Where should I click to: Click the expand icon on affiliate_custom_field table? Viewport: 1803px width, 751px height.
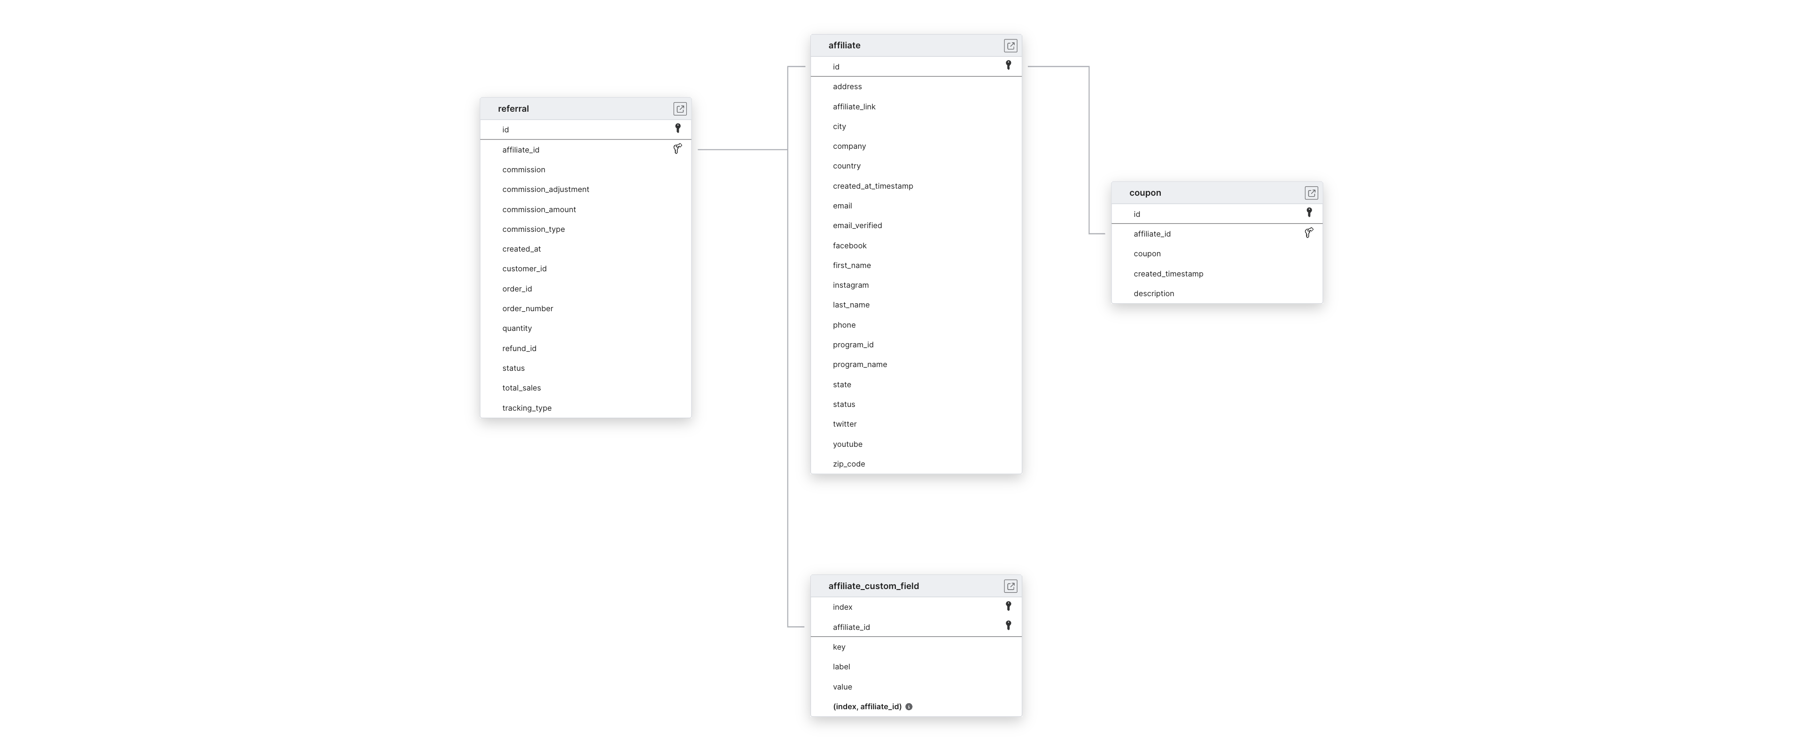(x=1010, y=586)
